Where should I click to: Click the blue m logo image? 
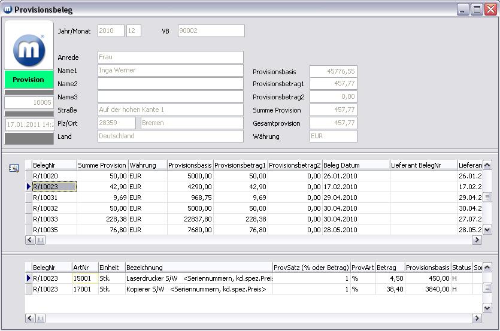tap(29, 48)
